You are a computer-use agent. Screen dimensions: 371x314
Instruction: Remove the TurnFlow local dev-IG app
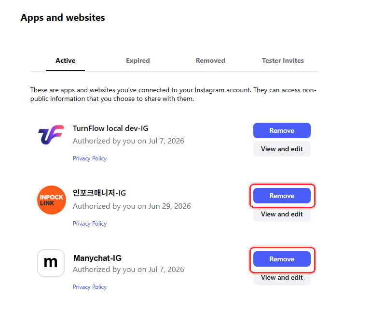coord(282,130)
